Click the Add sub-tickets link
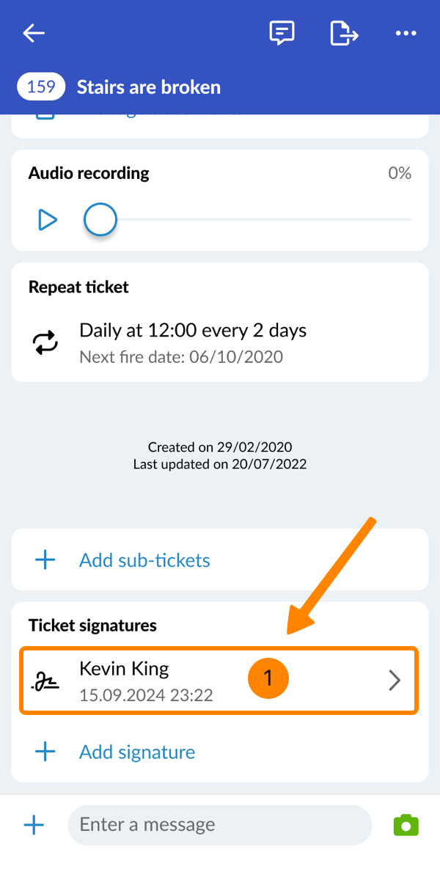 [144, 560]
